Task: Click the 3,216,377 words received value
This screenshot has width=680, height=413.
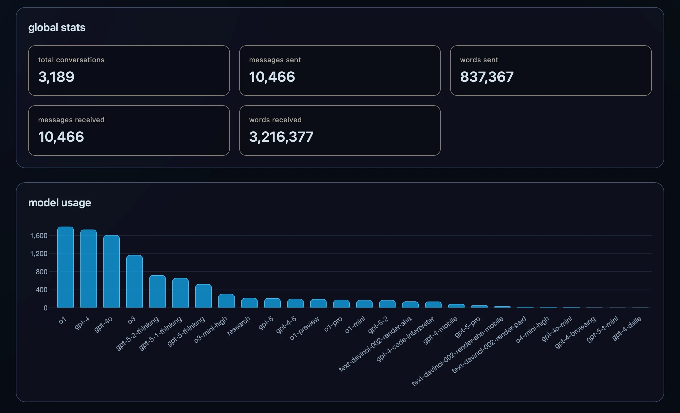Action: [x=281, y=137]
